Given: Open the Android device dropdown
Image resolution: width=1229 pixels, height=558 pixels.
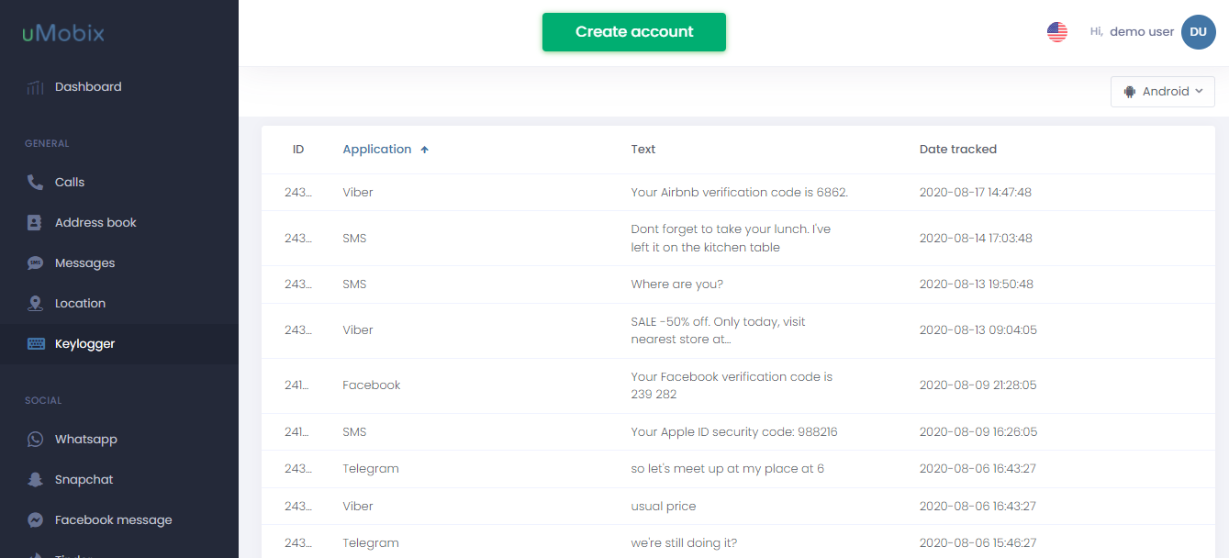Looking at the screenshot, I should [1162, 92].
